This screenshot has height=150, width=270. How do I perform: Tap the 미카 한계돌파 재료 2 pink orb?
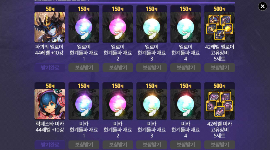point(118,104)
